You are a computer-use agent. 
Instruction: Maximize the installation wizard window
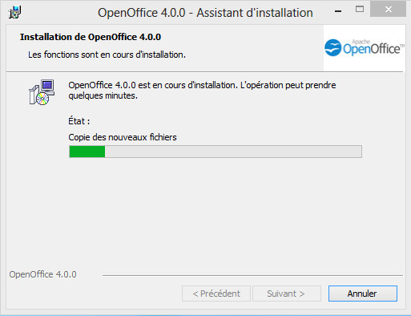(x=360, y=10)
